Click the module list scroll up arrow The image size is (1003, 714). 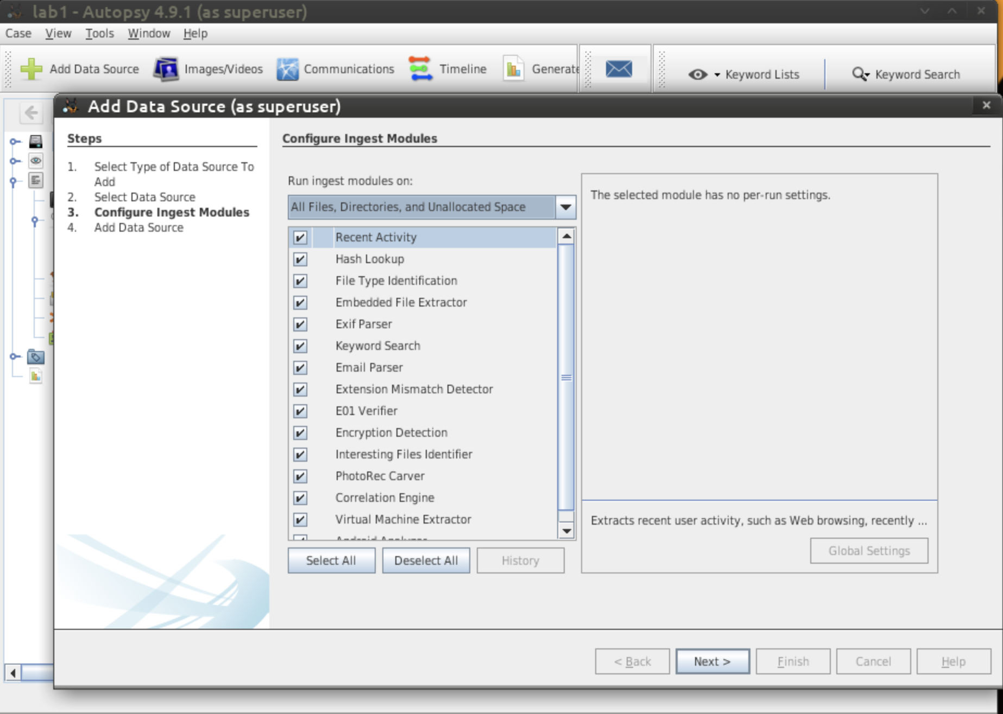click(x=566, y=236)
